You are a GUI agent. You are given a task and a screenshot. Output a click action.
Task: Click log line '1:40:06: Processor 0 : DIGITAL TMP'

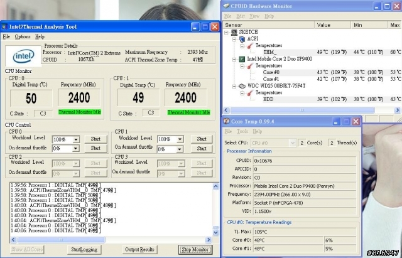point(56,230)
